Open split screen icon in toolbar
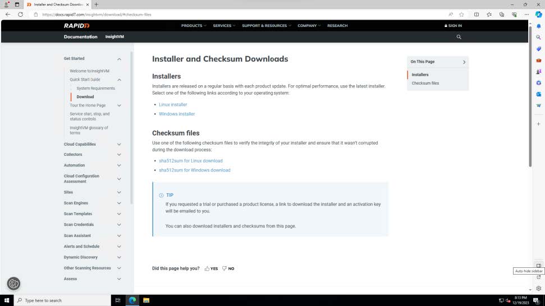 [x=476, y=15]
